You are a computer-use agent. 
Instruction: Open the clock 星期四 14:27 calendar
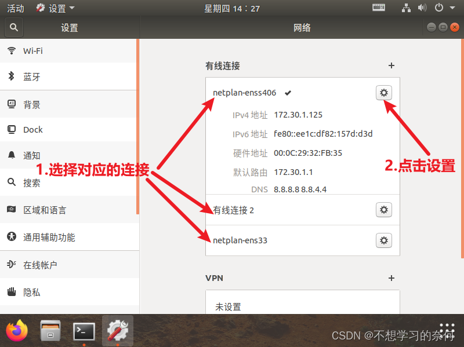(232, 8)
